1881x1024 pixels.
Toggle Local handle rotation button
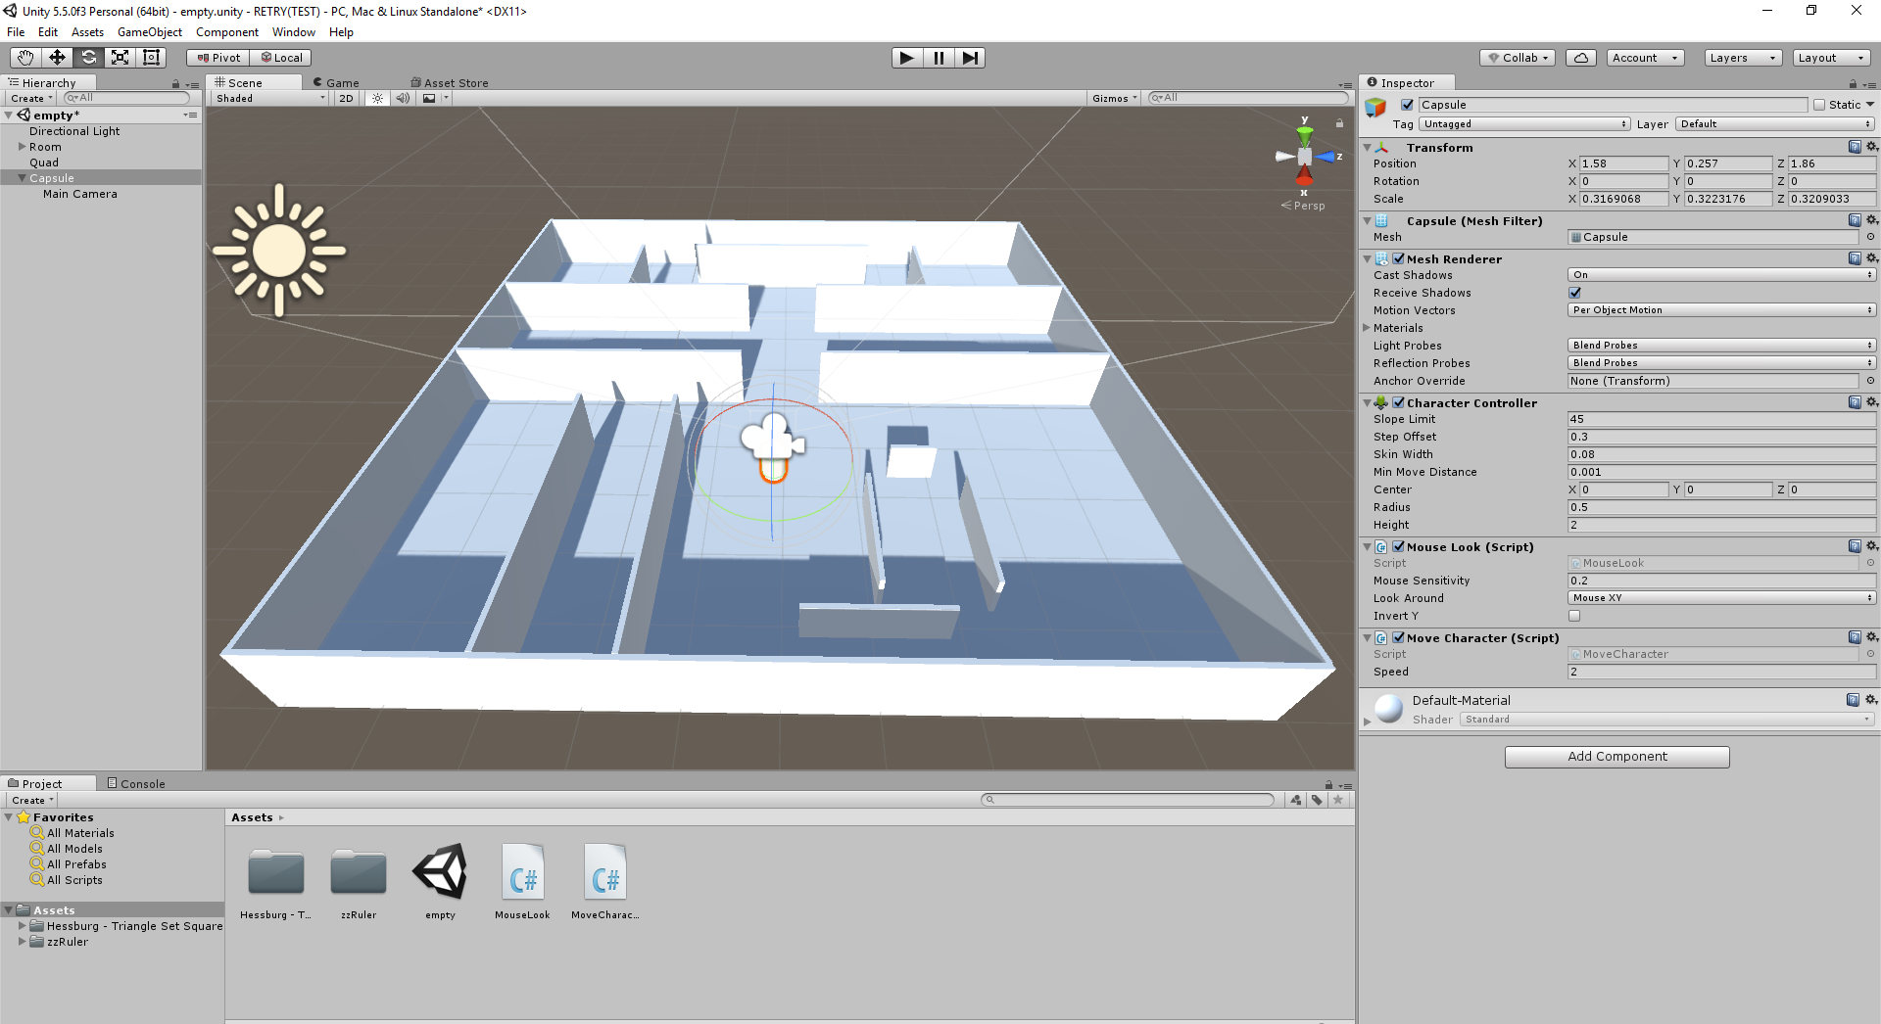coord(281,58)
